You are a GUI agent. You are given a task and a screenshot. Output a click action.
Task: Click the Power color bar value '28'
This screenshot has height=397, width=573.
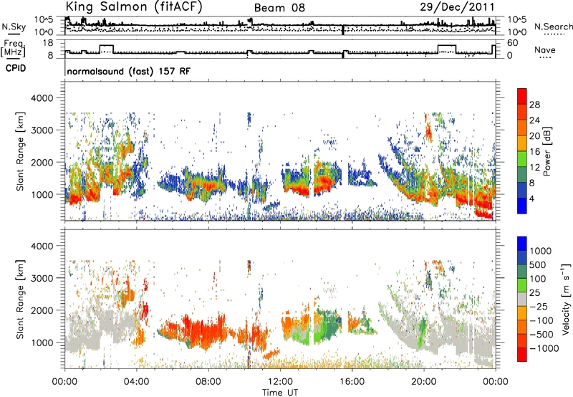[x=534, y=105]
